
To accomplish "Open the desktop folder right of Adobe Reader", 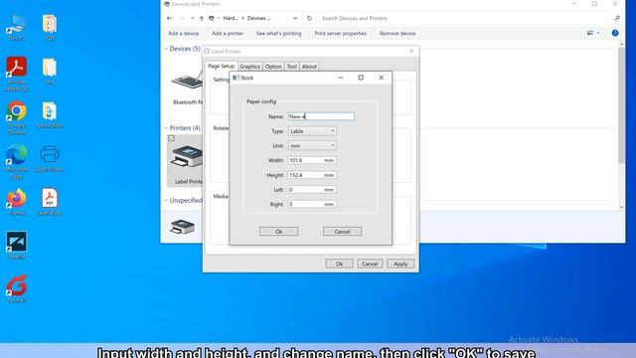I will click(x=50, y=71).
